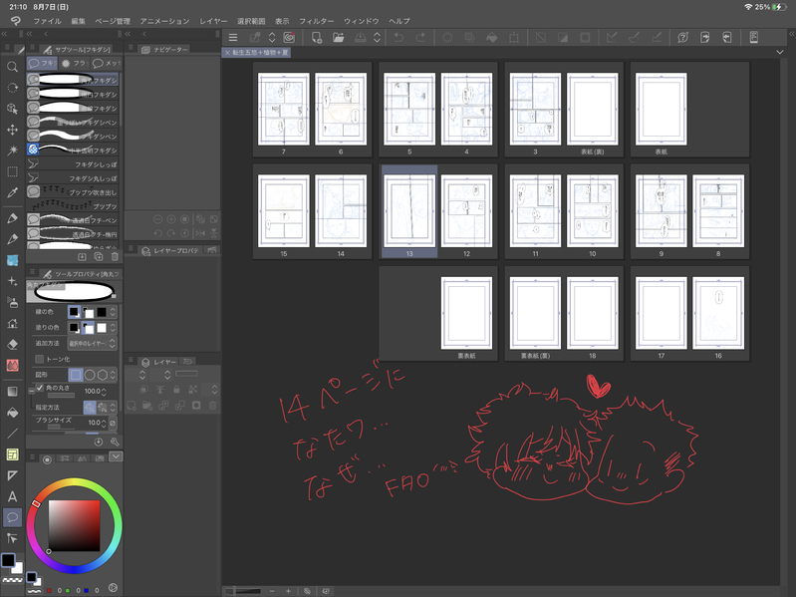Viewport: 796px width, 597px height.
Task: Select the Frame border tool
Action: pos(12,454)
